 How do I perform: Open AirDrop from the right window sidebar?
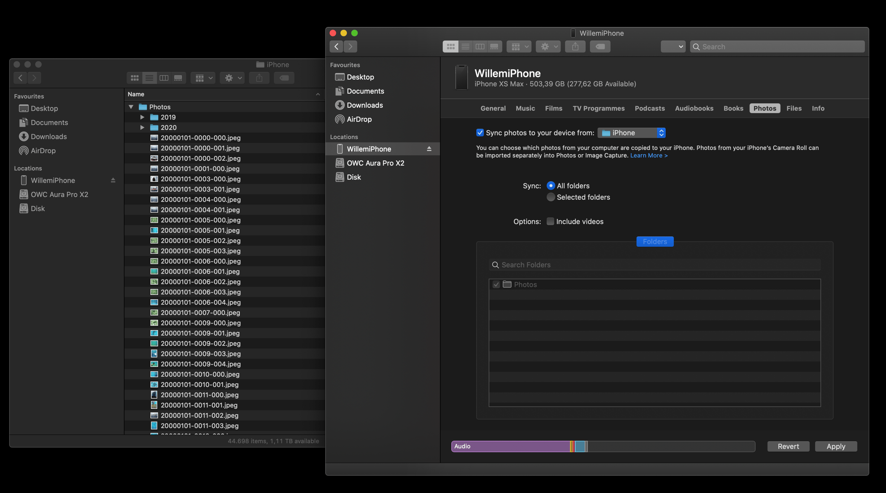(359, 119)
